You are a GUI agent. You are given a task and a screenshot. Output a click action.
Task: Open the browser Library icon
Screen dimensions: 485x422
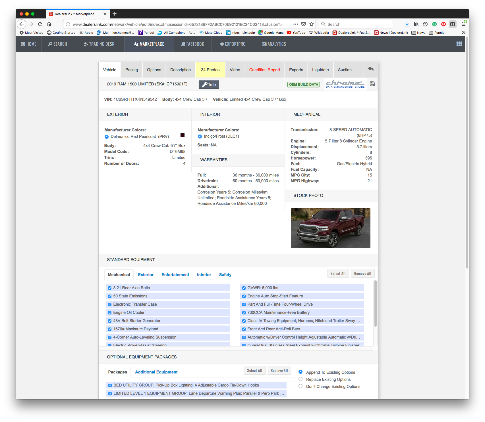[416, 24]
